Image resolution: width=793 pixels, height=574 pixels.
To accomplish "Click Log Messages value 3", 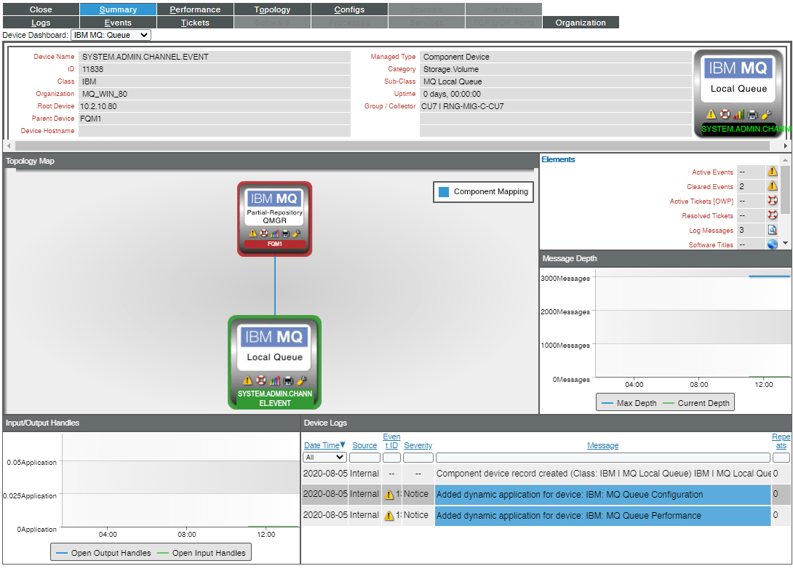I will pyautogui.click(x=741, y=230).
